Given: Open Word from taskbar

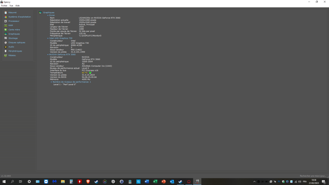Looking at the screenshot, I should click(x=147, y=182).
